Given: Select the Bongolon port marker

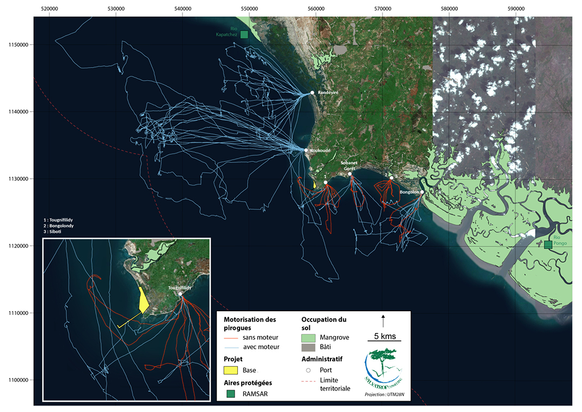Looking at the screenshot, I should (x=422, y=192).
